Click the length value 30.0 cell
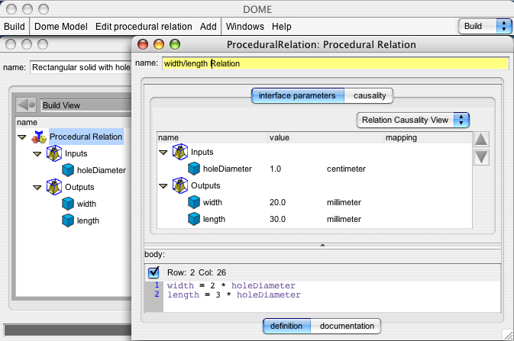 pyautogui.click(x=277, y=219)
